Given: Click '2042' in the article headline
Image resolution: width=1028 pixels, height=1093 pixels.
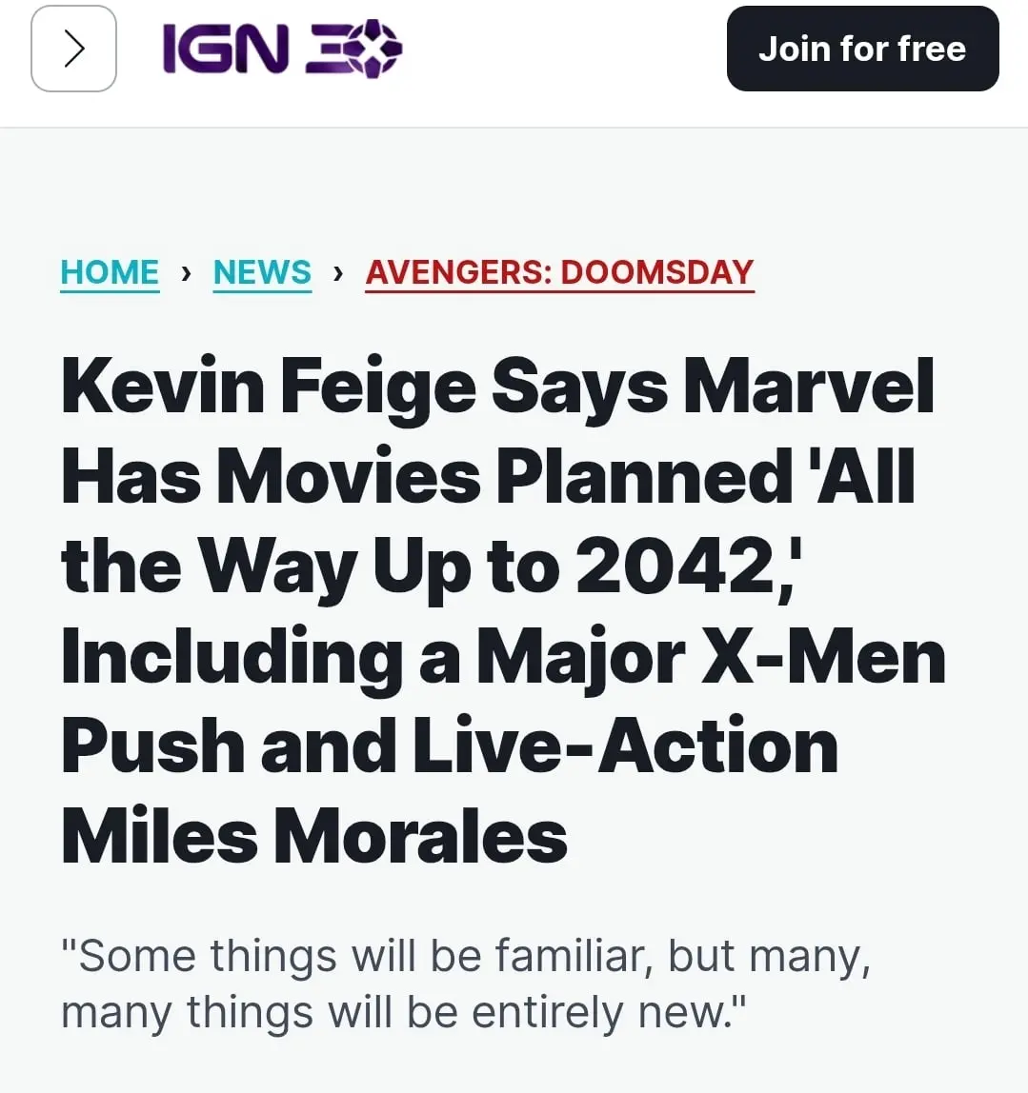Looking at the screenshot, I should coord(675,566).
